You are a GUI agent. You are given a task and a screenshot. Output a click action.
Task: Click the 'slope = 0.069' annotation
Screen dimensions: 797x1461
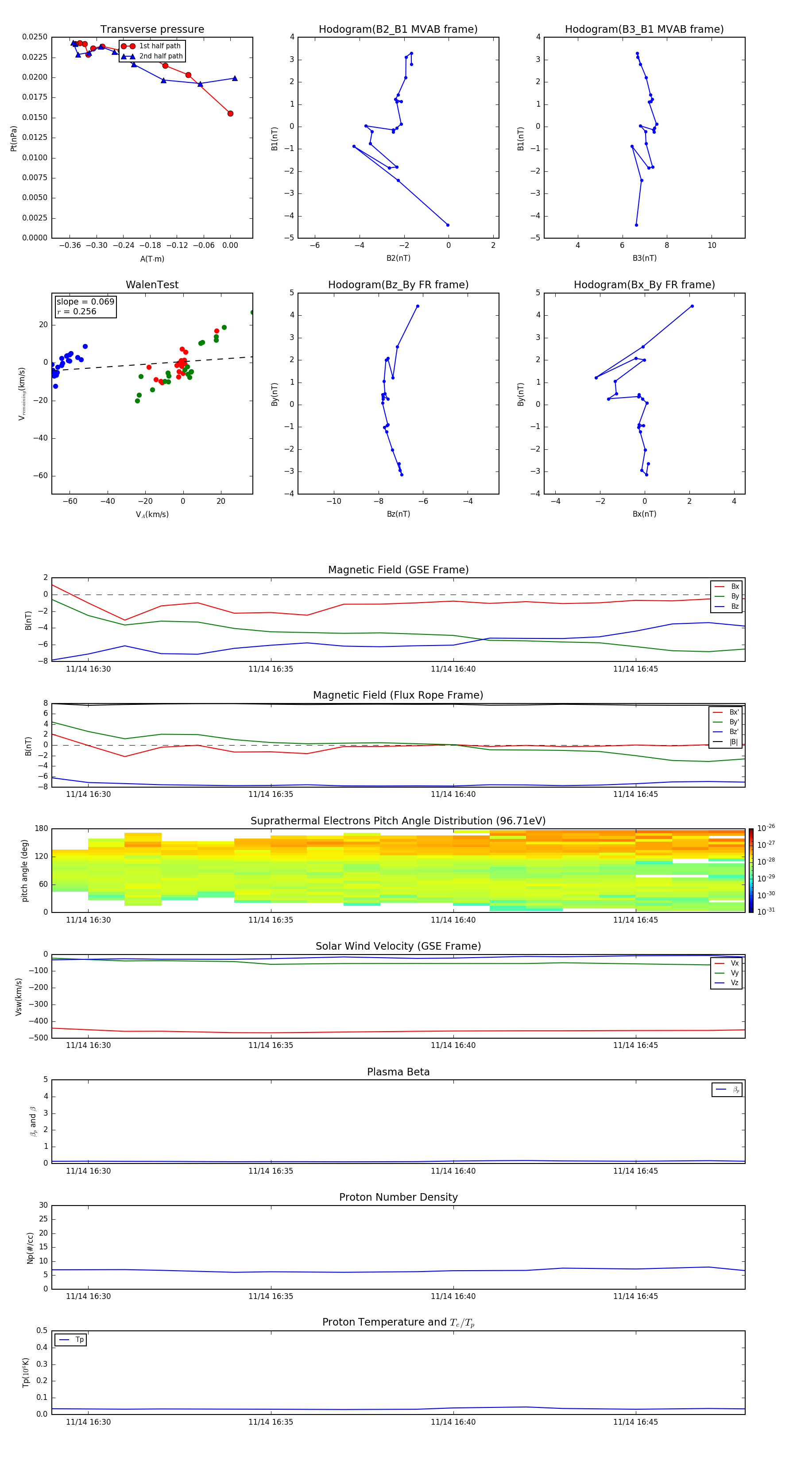click(x=85, y=302)
